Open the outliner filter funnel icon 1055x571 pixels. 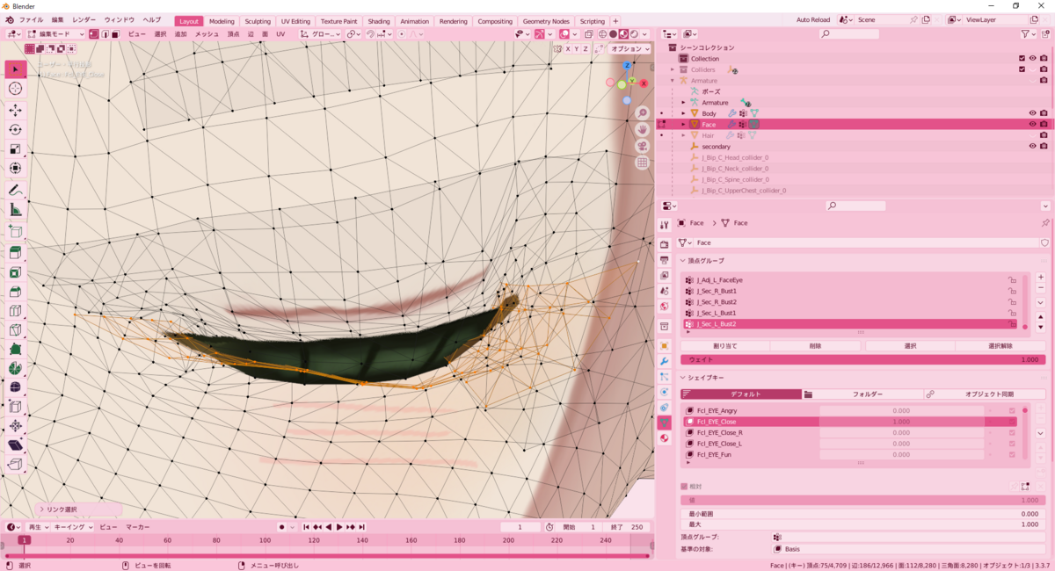click(x=1027, y=32)
